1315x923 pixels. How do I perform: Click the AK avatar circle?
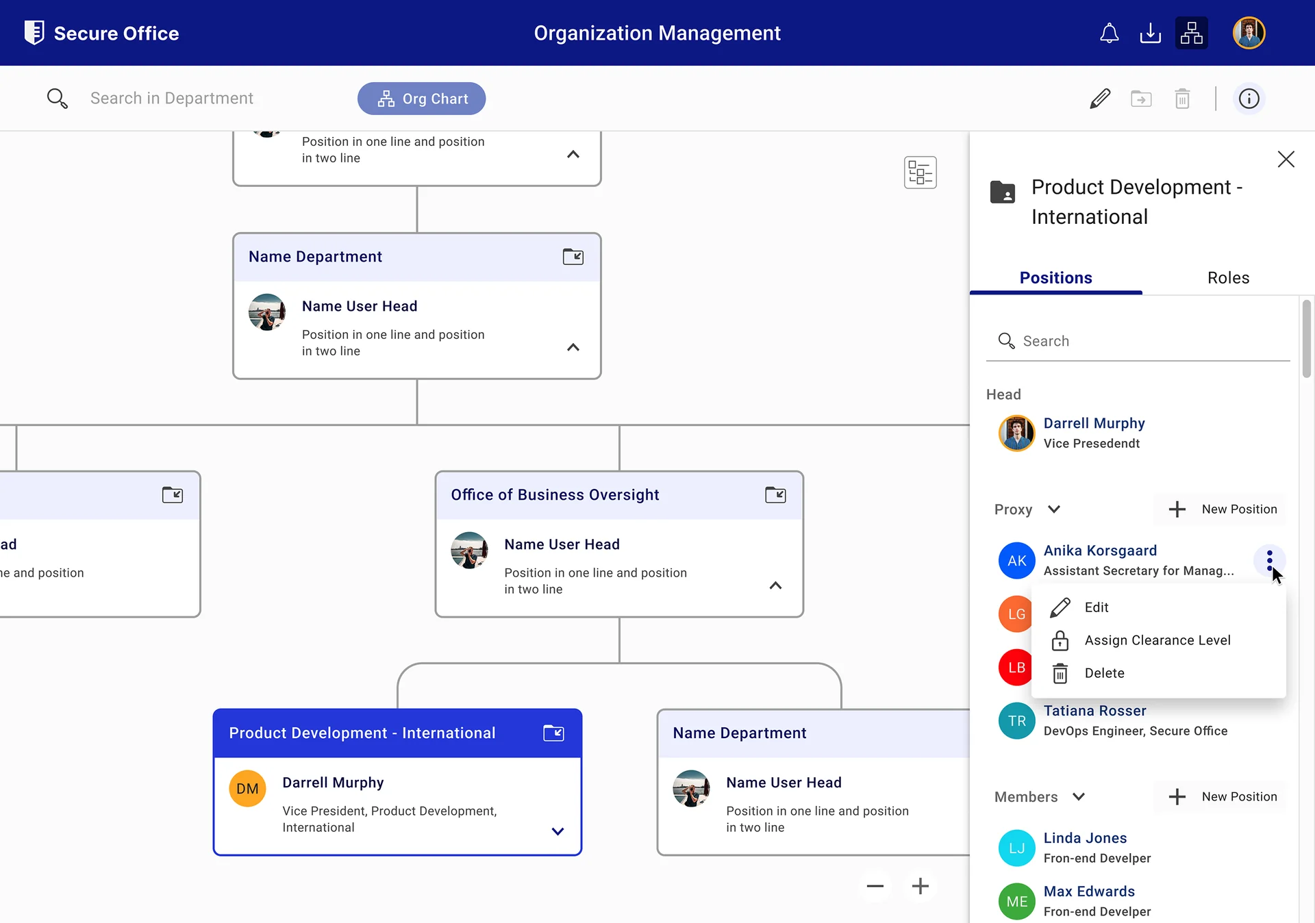1017,561
